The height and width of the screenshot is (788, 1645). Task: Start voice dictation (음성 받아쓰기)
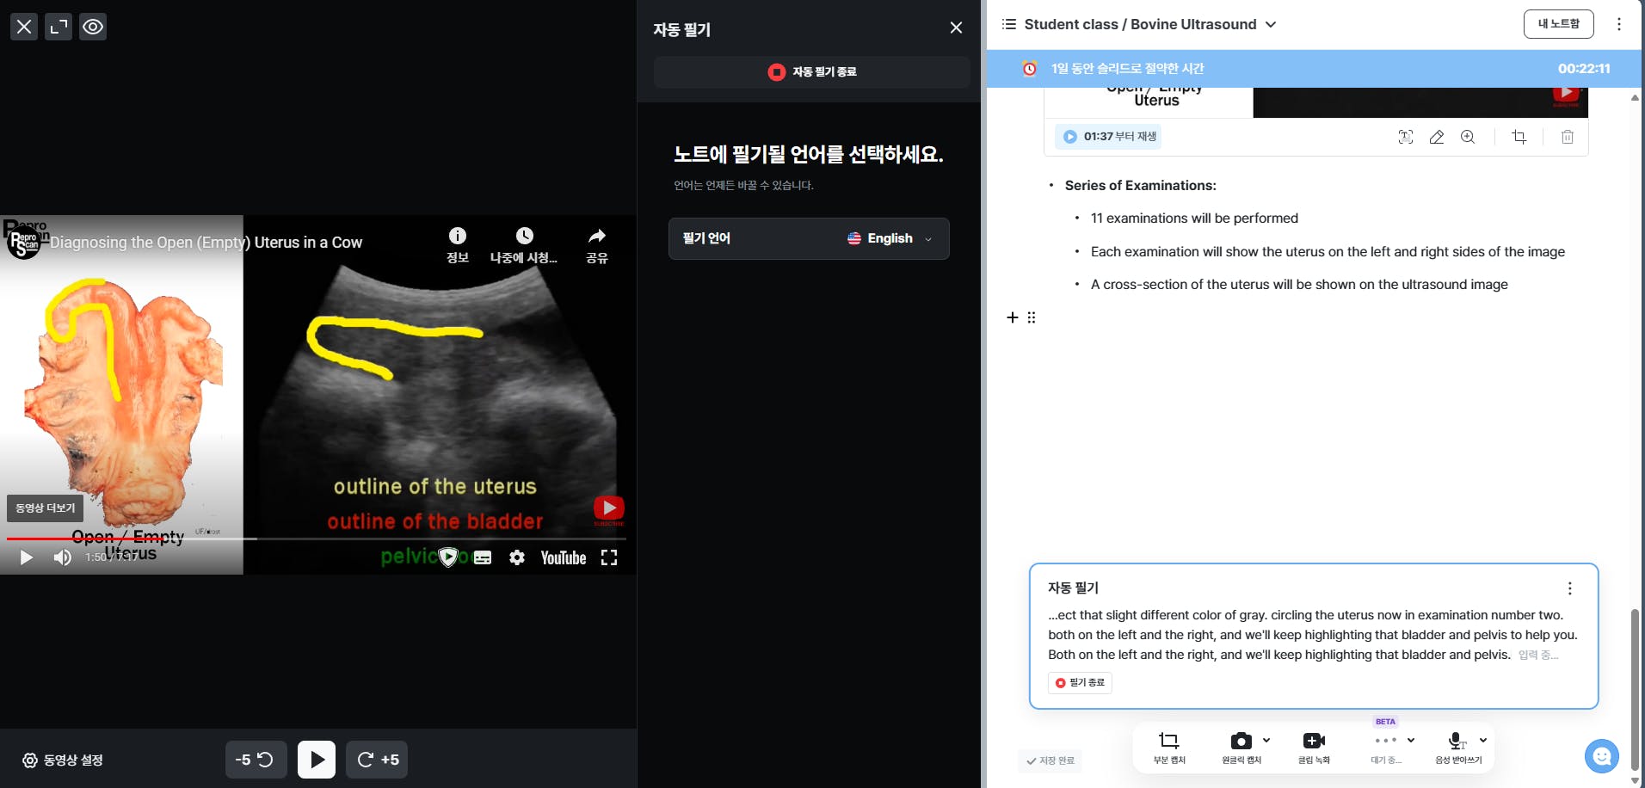[1457, 748]
